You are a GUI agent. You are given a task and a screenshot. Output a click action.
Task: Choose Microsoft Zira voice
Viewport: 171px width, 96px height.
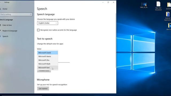(48, 60)
